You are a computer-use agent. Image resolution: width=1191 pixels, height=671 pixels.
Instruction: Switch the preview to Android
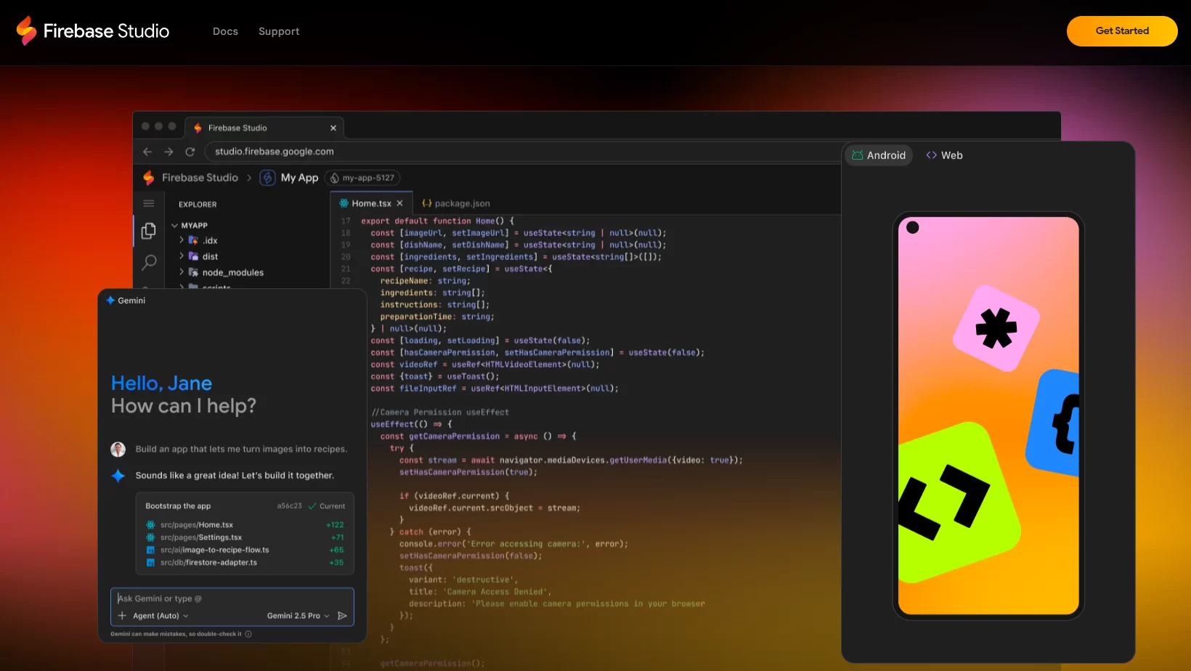879,155
